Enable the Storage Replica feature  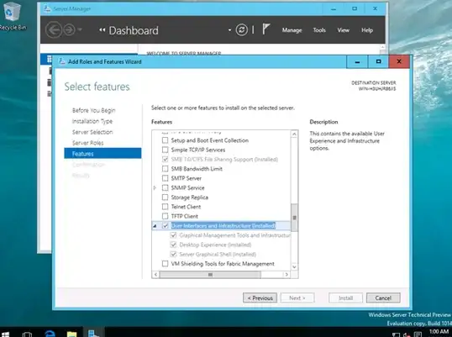click(165, 197)
